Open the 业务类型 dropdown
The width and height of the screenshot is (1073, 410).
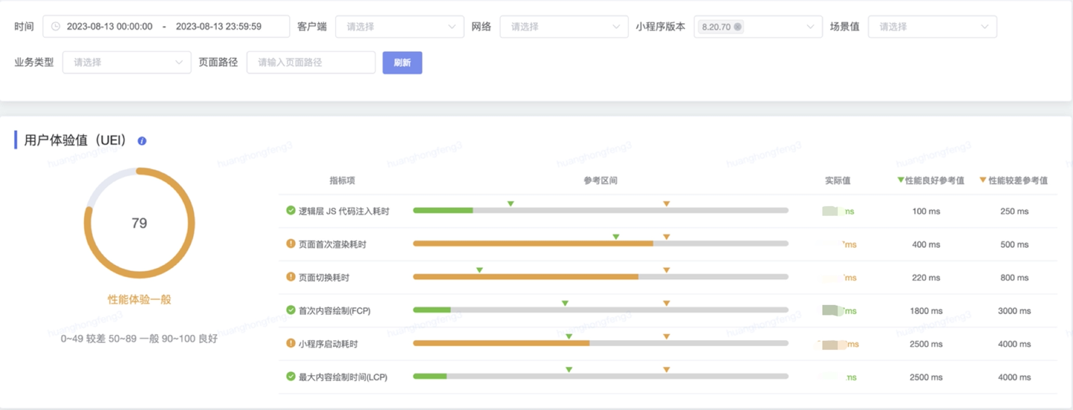point(127,63)
